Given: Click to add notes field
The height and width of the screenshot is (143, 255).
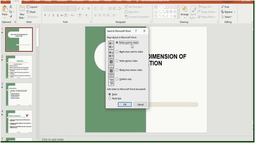Looking at the screenshot, I should pos(53,139).
